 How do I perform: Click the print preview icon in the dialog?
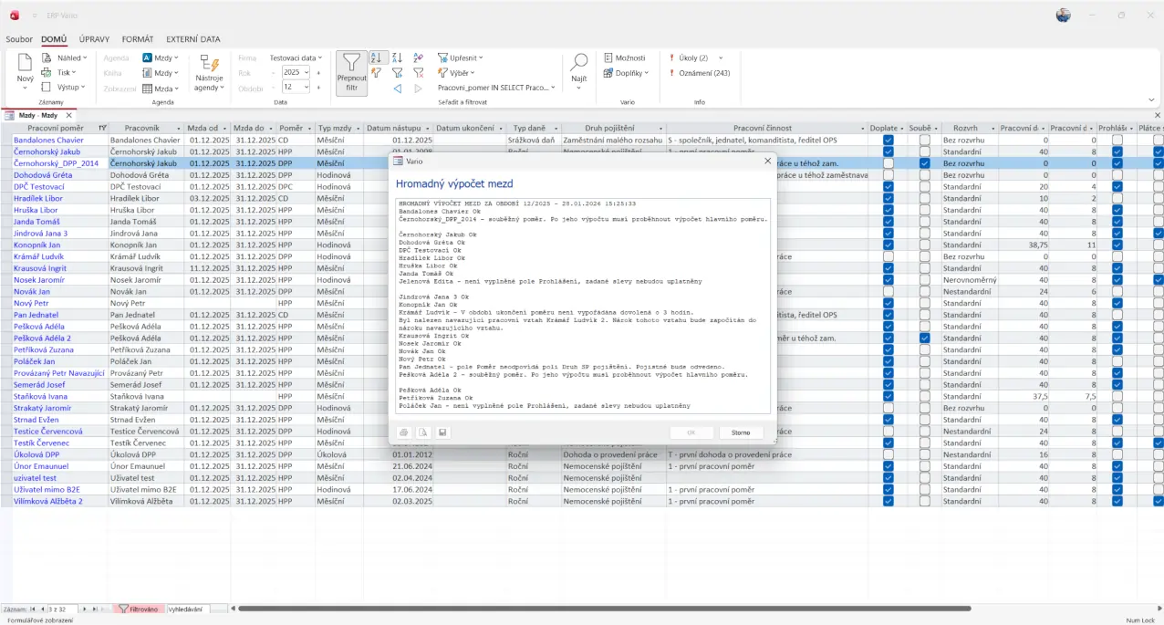423,432
